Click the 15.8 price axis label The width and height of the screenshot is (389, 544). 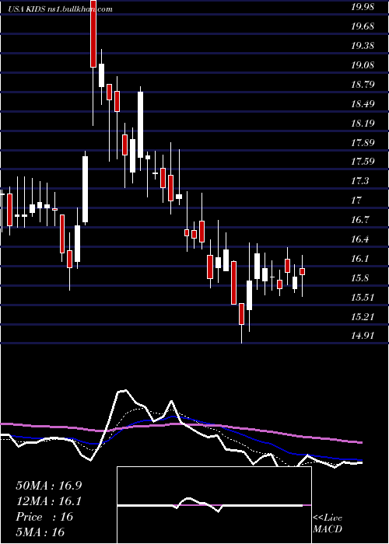[x=359, y=278]
